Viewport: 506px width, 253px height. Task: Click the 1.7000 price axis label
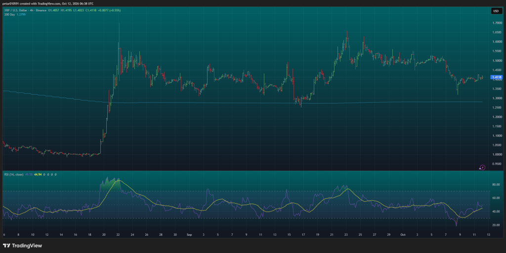(497, 23)
